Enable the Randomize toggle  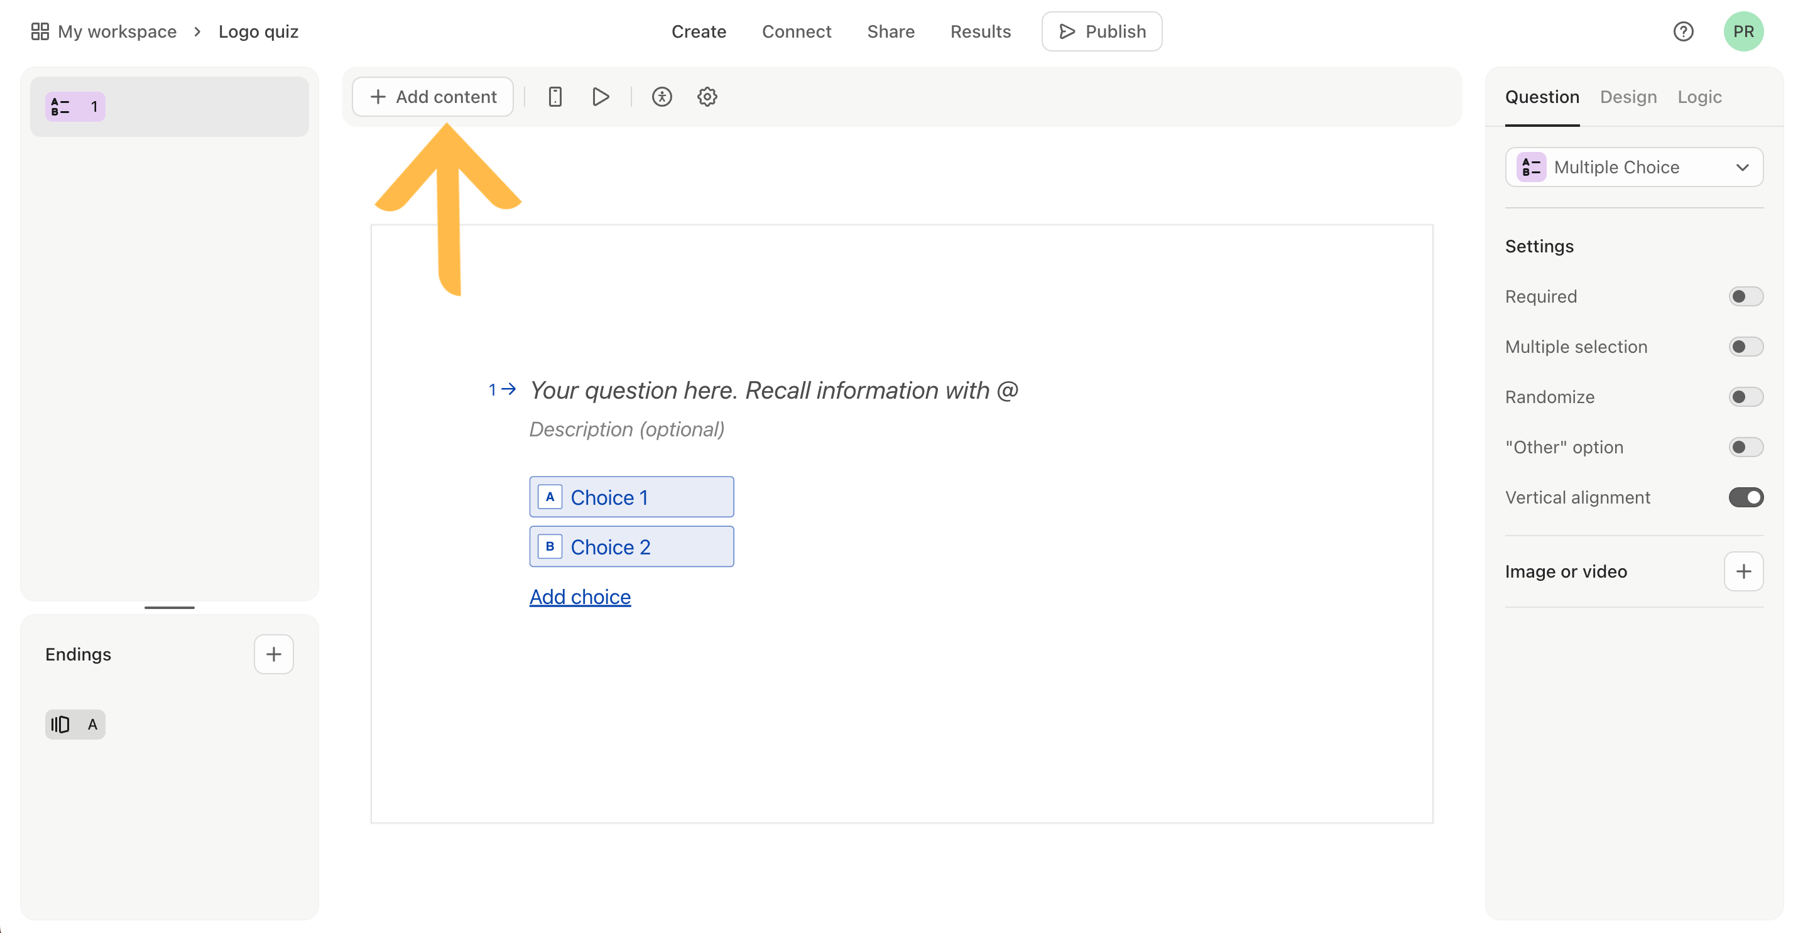click(x=1745, y=396)
